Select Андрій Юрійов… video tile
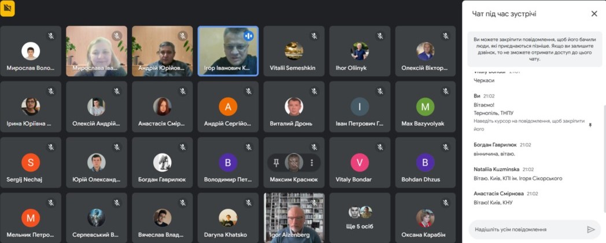The height and width of the screenshot is (243, 606). (162, 51)
